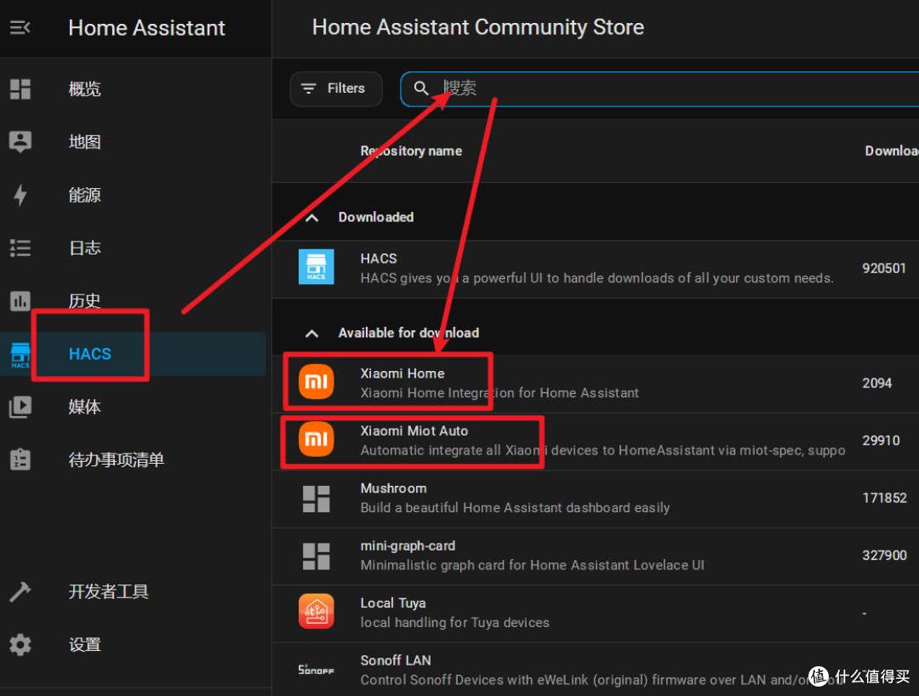
Task: Open the 历史 history chart icon
Action: click(20, 301)
